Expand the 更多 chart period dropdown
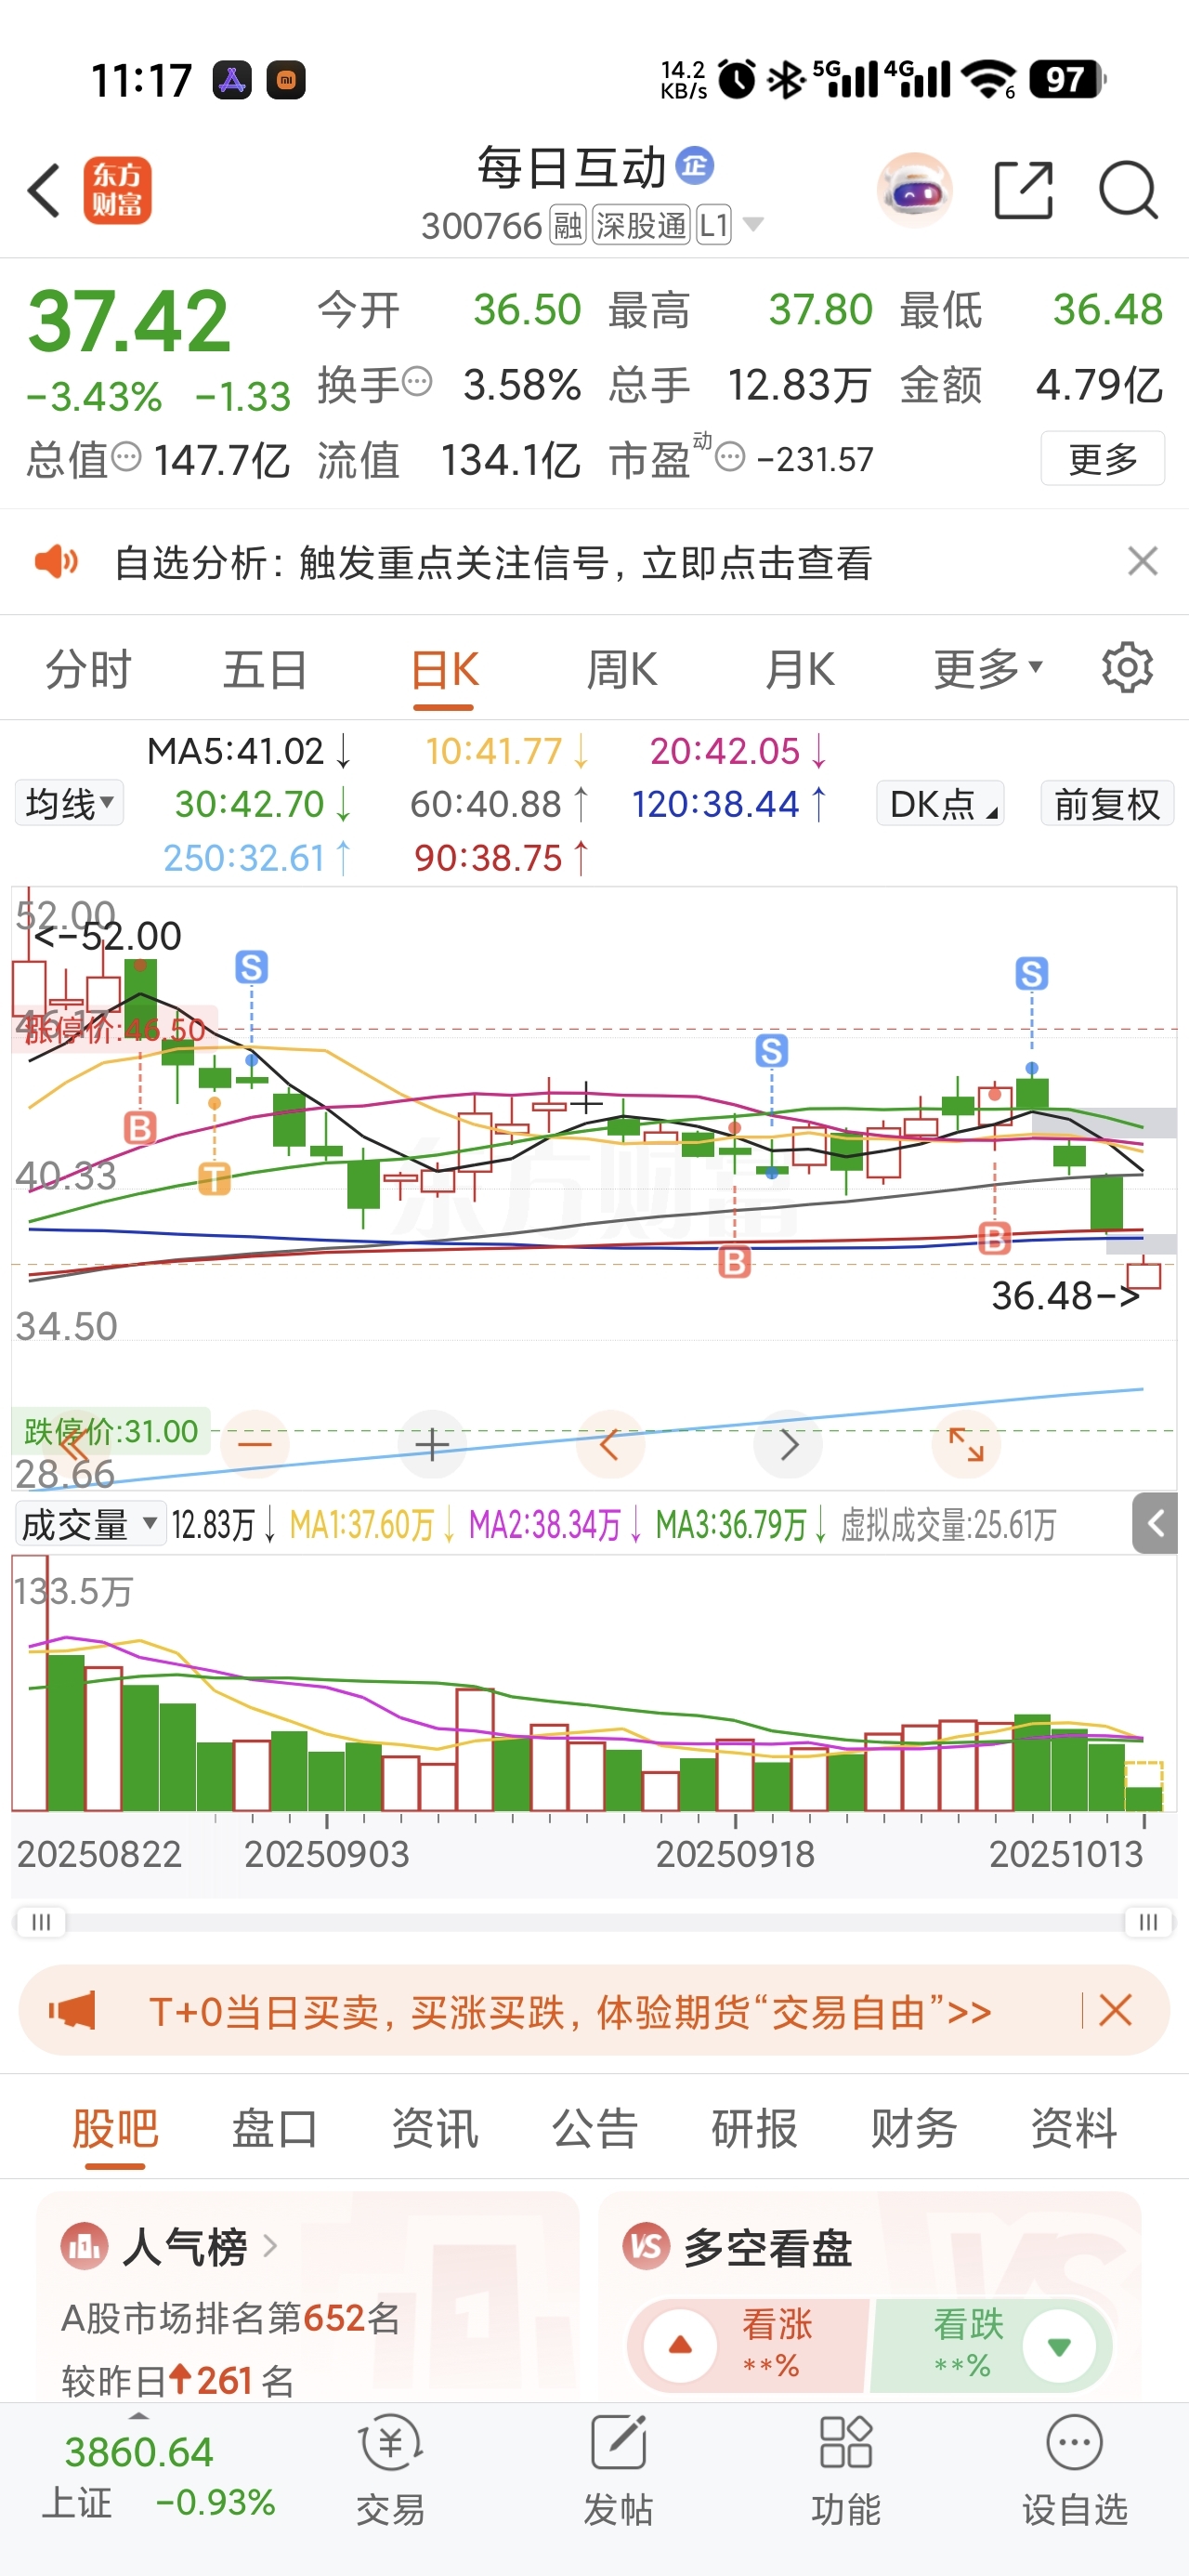This screenshot has height=2576, width=1189. tap(988, 668)
